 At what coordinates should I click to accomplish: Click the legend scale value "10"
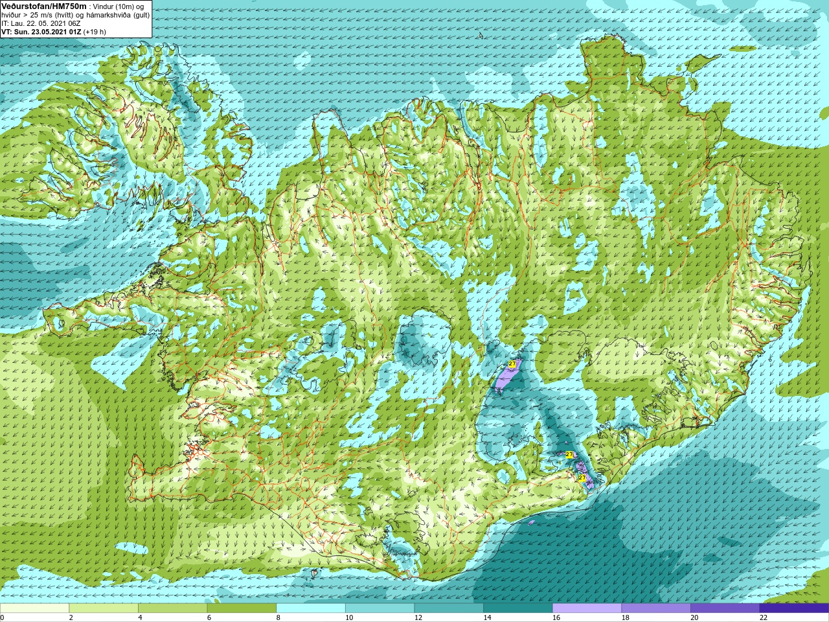point(349,617)
